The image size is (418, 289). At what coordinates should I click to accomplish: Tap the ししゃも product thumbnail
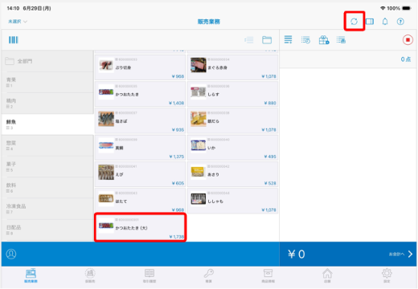click(199, 199)
